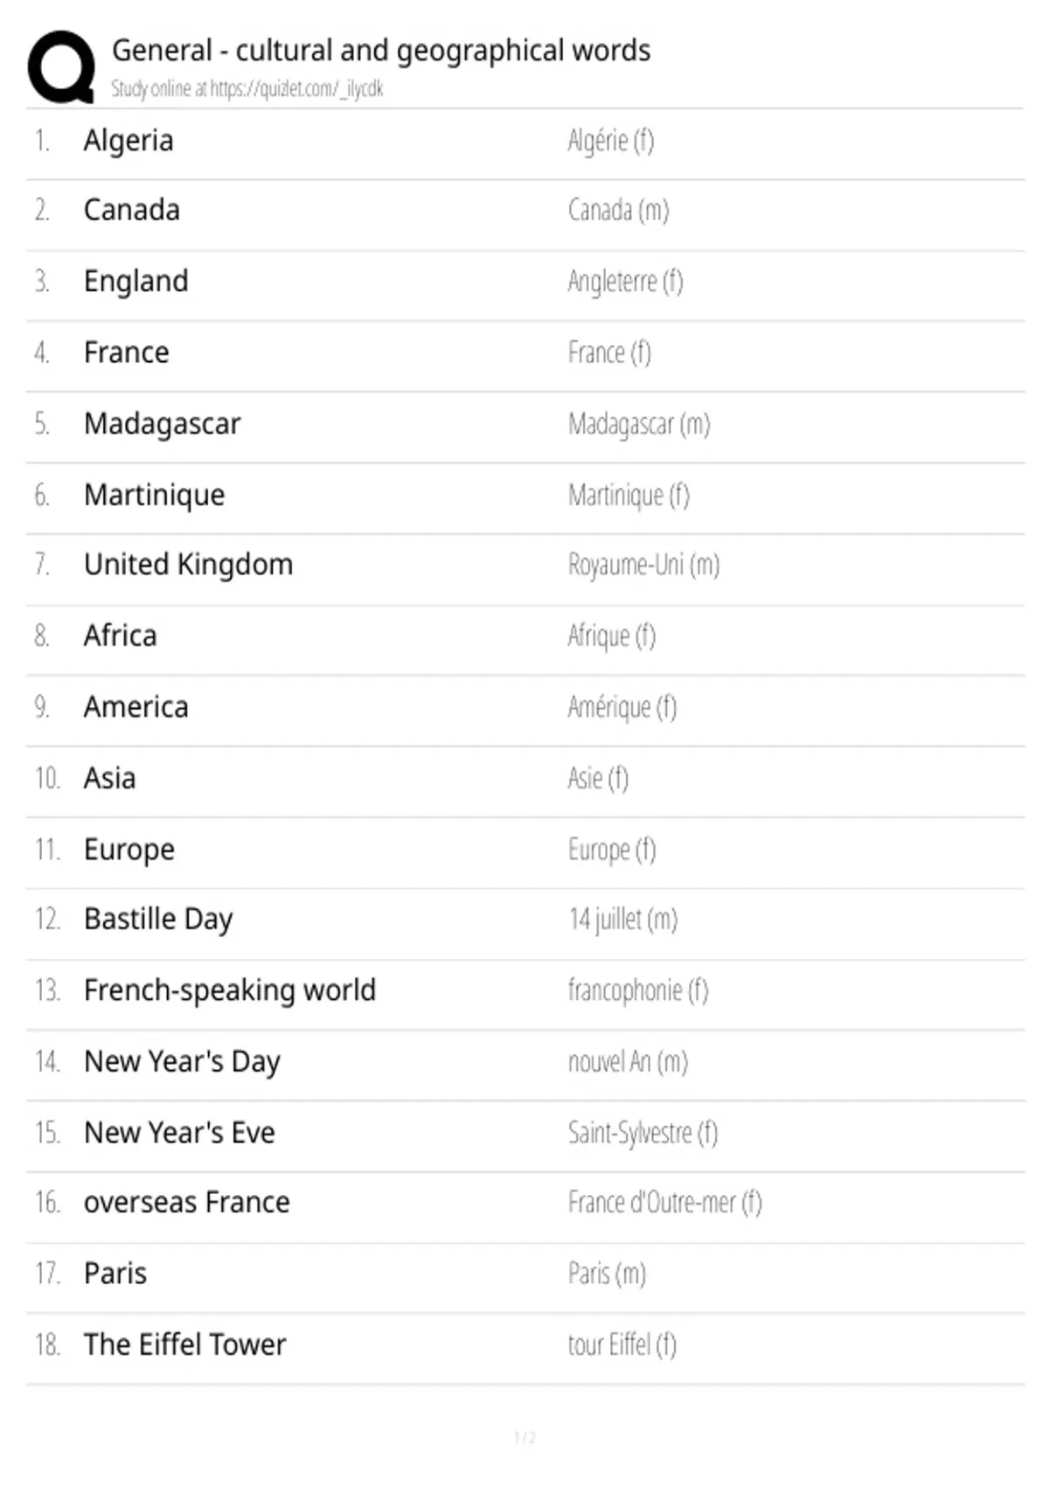Click the Quizlet Q logo

pyautogui.click(x=61, y=67)
